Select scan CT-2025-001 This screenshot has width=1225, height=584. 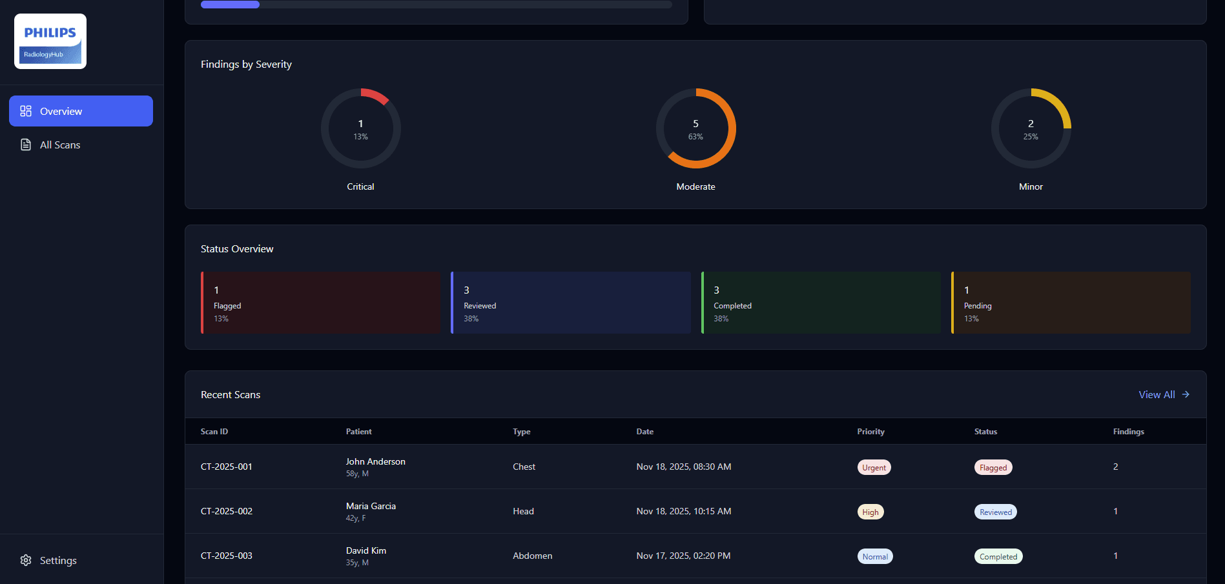(227, 467)
